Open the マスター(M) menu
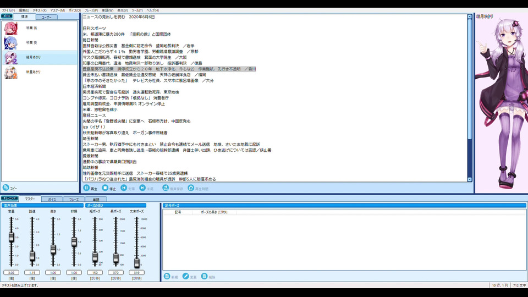 pyautogui.click(x=57, y=10)
